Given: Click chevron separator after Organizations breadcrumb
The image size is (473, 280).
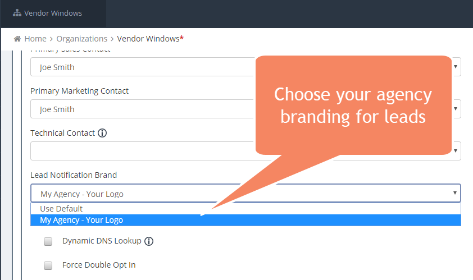Looking at the screenshot, I should point(112,39).
